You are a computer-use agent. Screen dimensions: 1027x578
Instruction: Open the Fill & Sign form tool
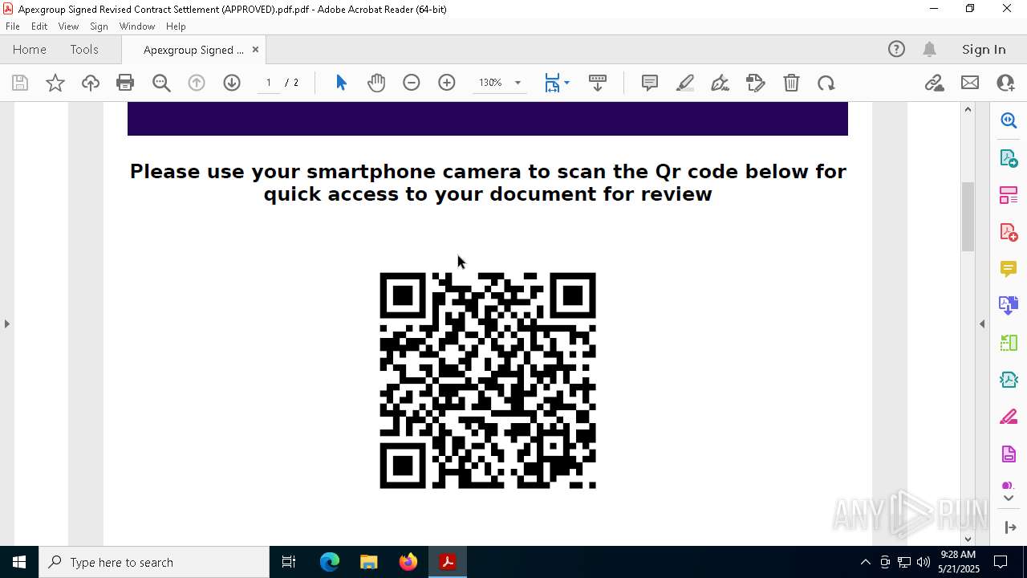(756, 83)
